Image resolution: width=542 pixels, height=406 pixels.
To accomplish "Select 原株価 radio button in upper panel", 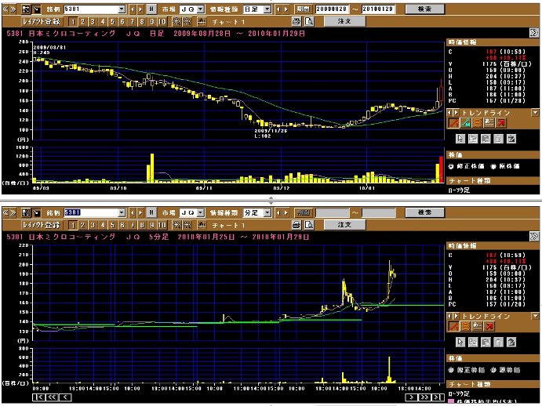I will pos(492,166).
